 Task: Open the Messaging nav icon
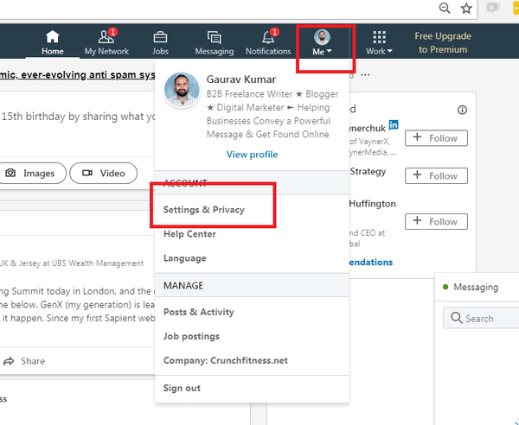coord(215,37)
